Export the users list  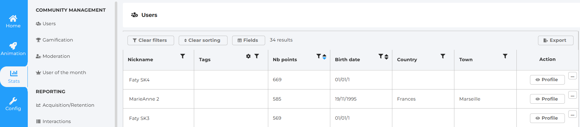(555, 40)
